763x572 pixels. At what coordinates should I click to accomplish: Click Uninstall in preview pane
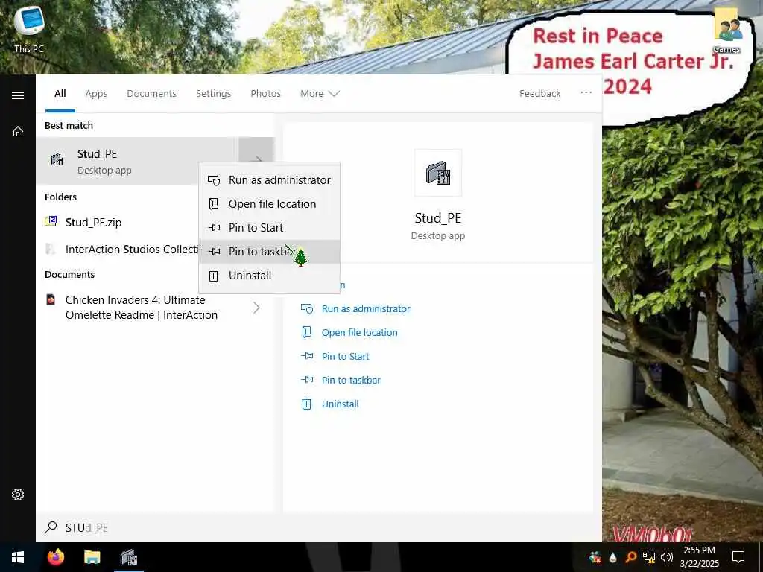(x=340, y=404)
